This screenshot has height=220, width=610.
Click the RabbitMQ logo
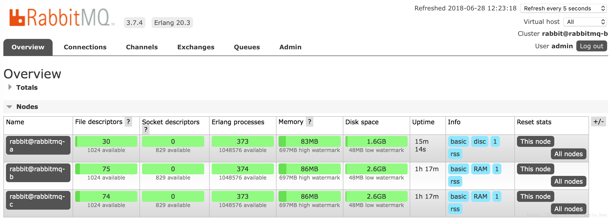click(62, 17)
